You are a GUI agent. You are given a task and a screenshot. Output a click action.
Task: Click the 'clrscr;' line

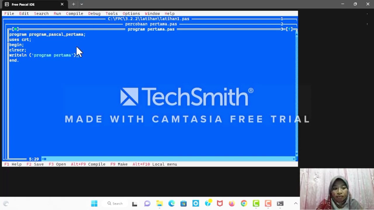pyautogui.click(x=18, y=50)
